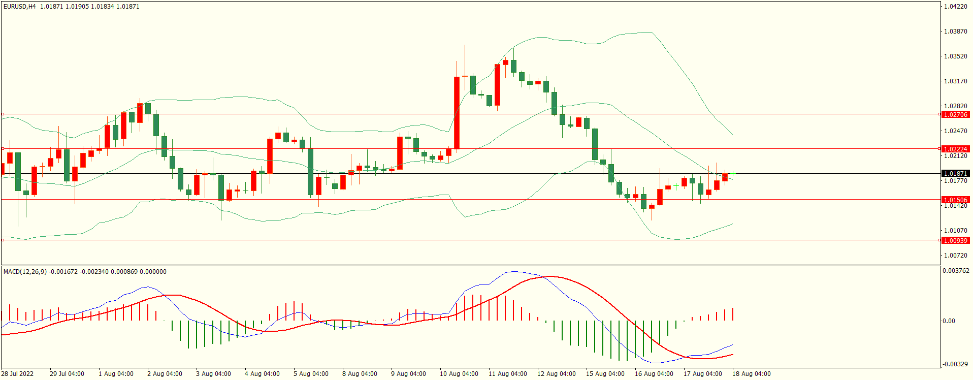
Task: Select the red 1.02224 price level tag
Action: coord(955,149)
